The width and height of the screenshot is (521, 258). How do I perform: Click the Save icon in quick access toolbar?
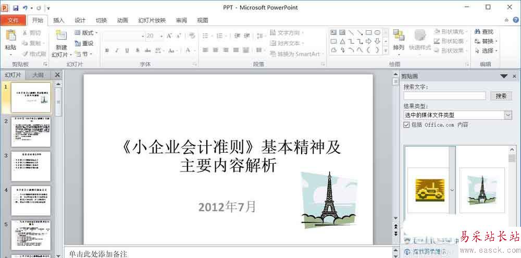pyautogui.click(x=16, y=8)
